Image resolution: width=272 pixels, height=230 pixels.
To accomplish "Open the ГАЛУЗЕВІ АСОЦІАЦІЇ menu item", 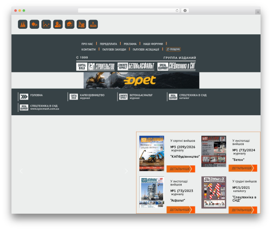I will (x=146, y=49).
